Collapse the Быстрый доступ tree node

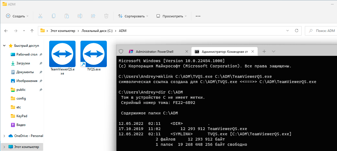tap(4, 46)
